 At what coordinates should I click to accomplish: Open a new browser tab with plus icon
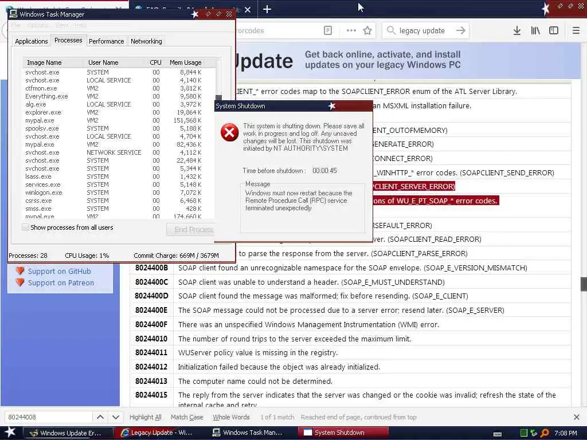[x=267, y=9]
